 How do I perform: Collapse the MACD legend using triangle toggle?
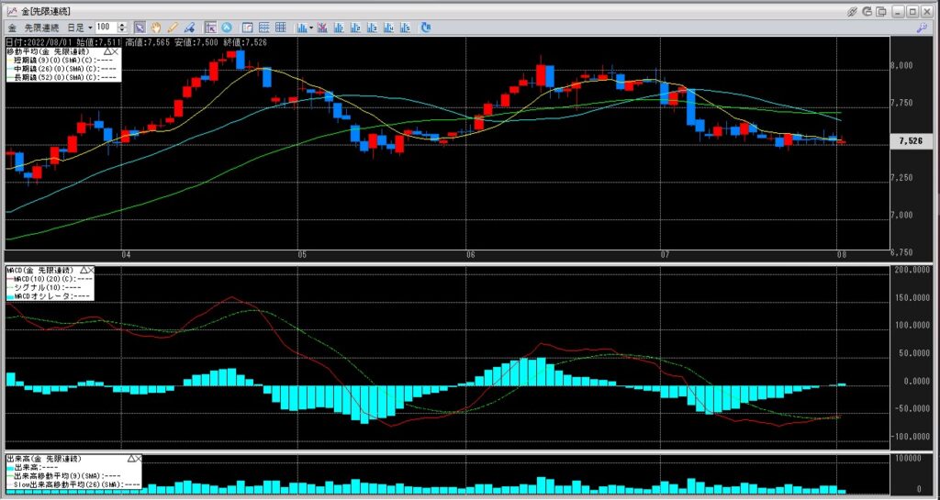pos(84,270)
